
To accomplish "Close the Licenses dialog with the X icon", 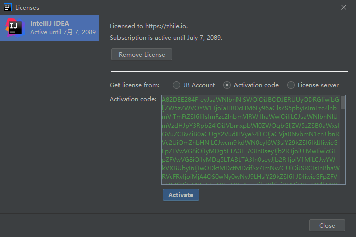I will (344, 7).
